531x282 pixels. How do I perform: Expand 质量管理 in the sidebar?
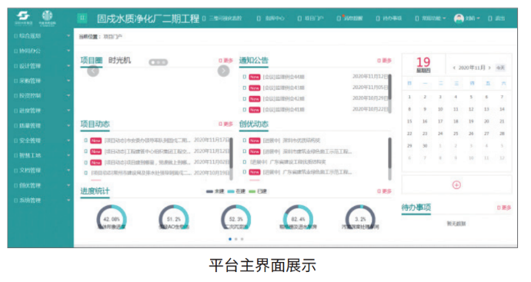41,125
